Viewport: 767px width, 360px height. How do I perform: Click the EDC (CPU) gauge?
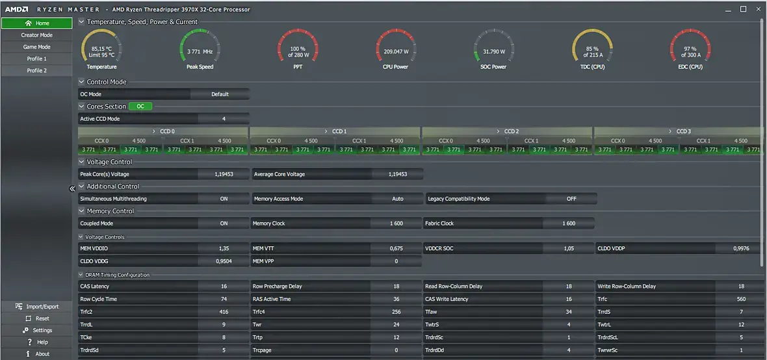(x=690, y=48)
